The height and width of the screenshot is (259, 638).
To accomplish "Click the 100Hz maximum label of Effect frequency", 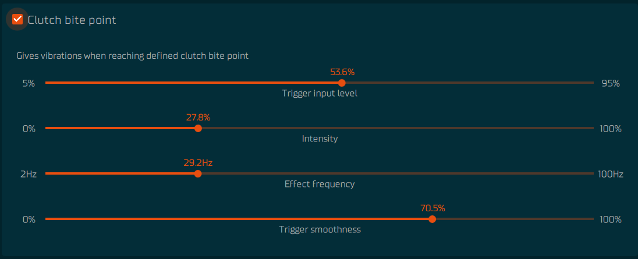I will (x=611, y=175).
